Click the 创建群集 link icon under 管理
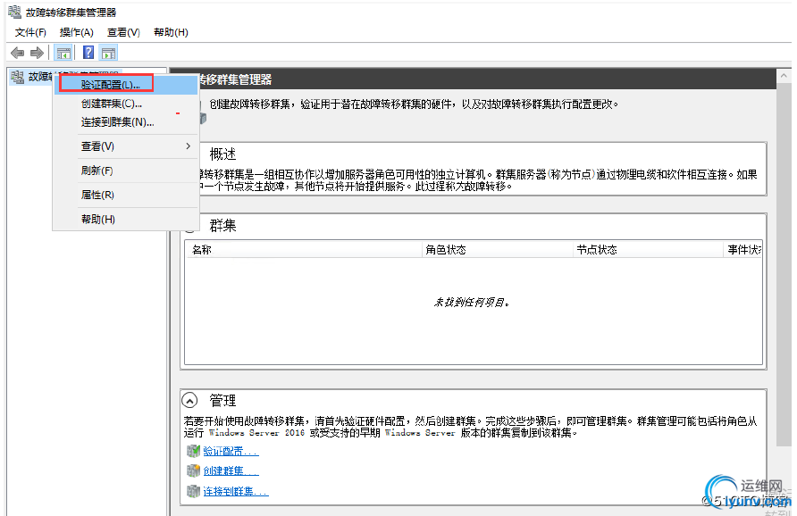The image size is (797, 516). [193, 470]
